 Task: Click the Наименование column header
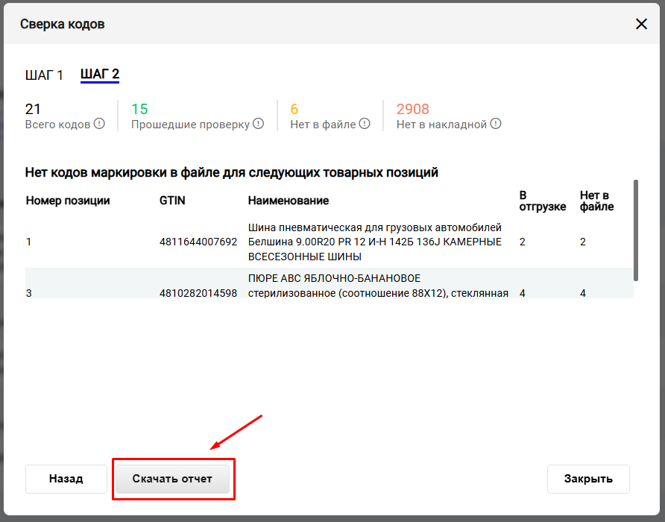pos(289,201)
